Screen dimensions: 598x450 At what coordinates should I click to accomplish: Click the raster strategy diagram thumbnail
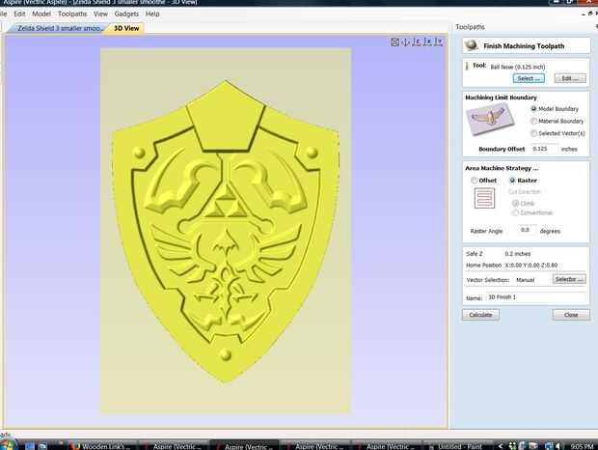click(x=484, y=198)
